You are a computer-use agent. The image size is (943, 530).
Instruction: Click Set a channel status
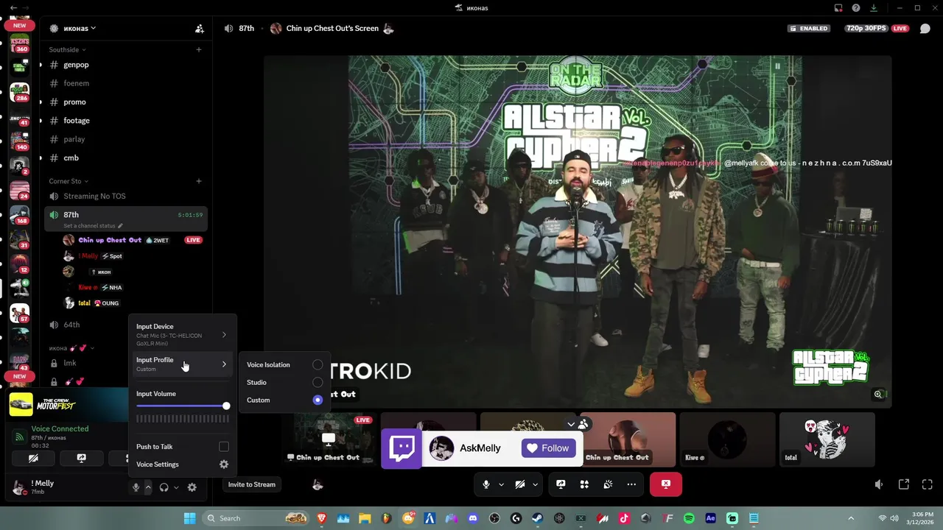93,226
